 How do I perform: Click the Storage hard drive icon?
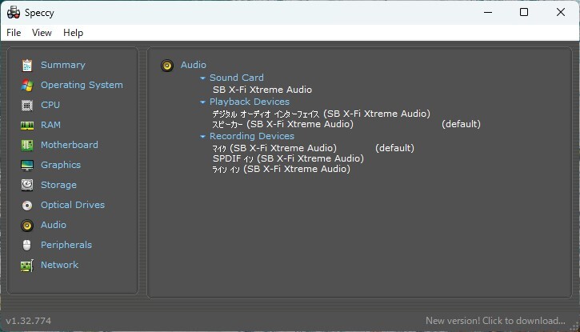(x=27, y=185)
